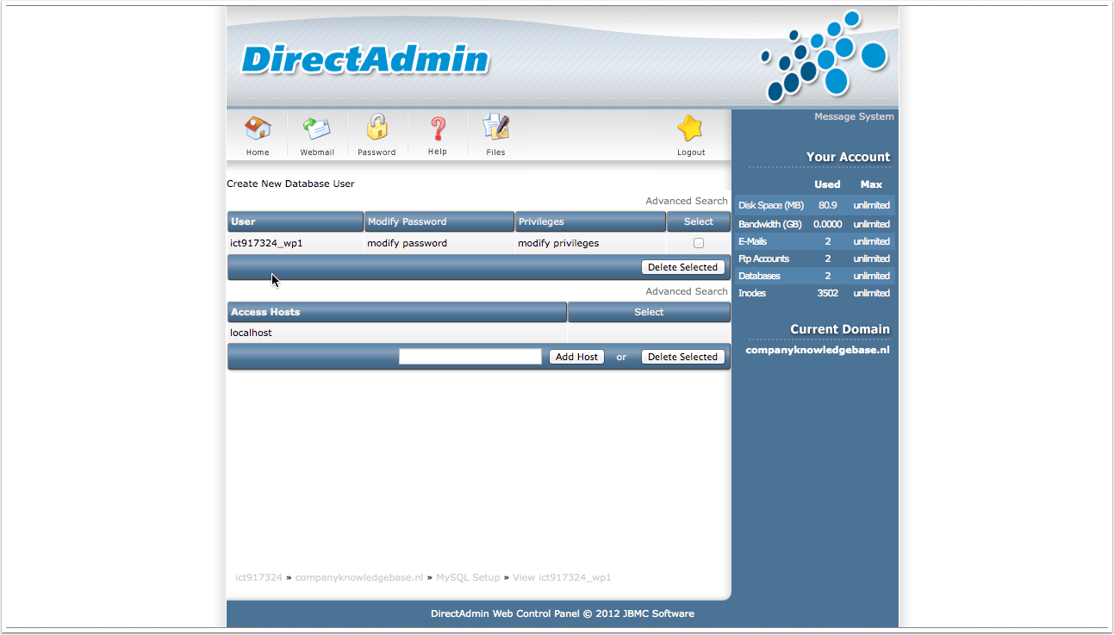Click the Your Account heading
Image resolution: width=1114 pixels, height=635 pixels.
pos(848,157)
